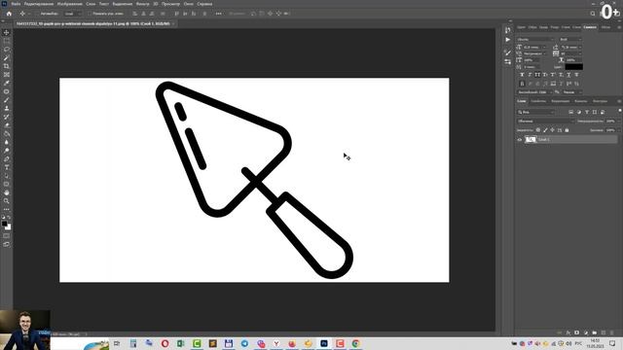Toggle visibility eye of Слой 1 layer

[519, 139]
